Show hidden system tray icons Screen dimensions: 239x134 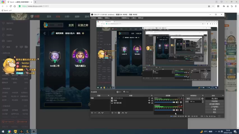216,132
